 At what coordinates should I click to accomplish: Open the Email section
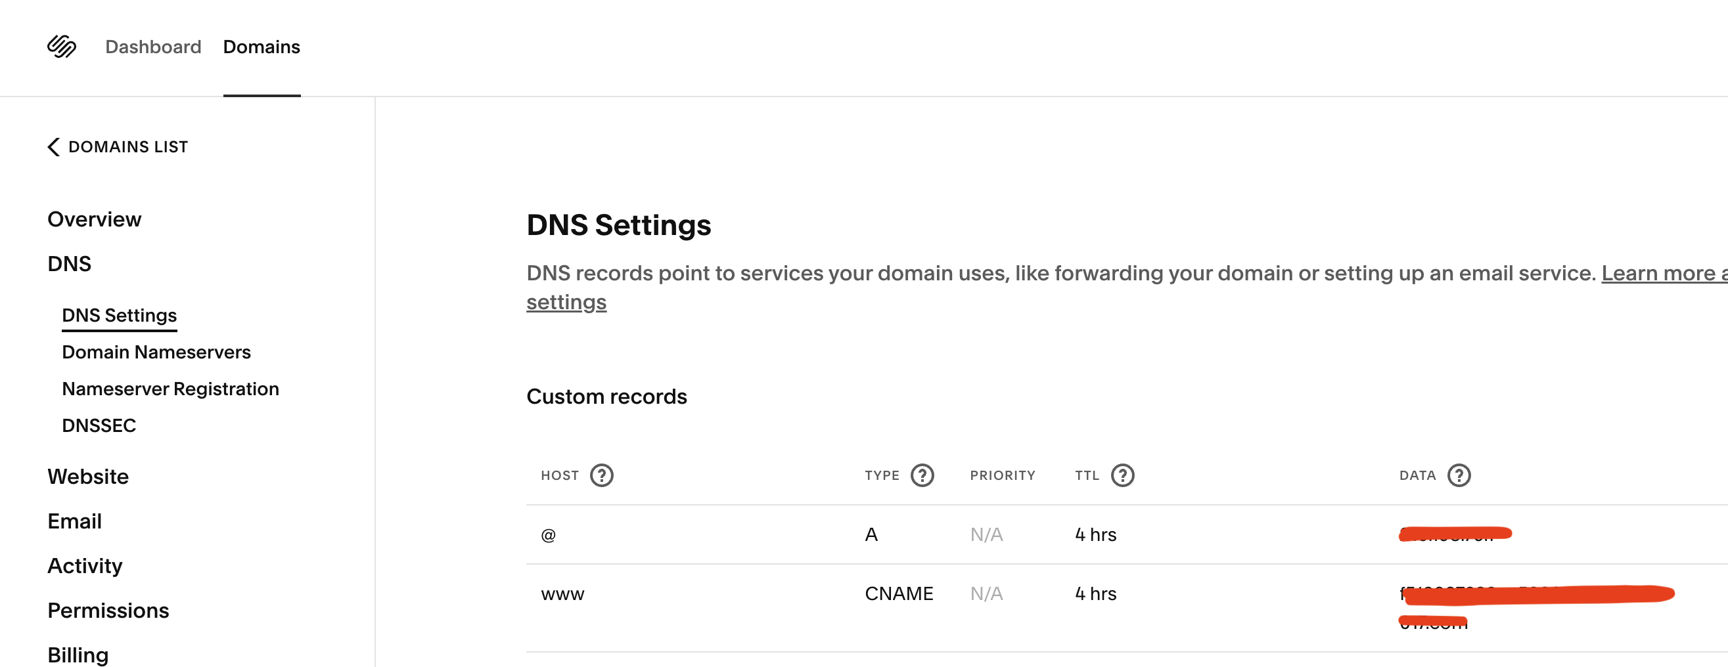[74, 521]
